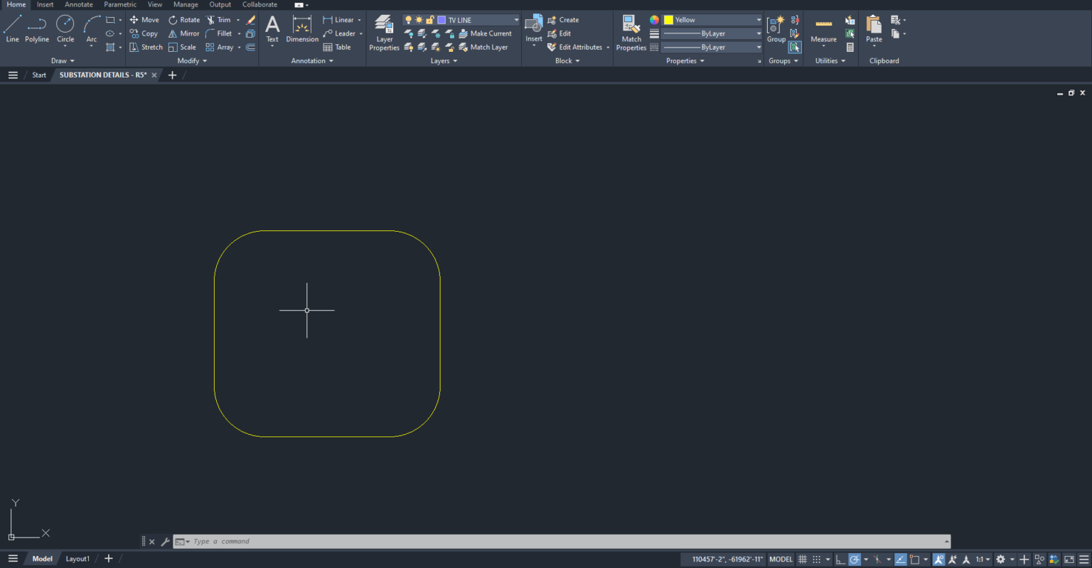
Task: Toggle the lock icon on TV LINE layer
Action: tap(429, 20)
